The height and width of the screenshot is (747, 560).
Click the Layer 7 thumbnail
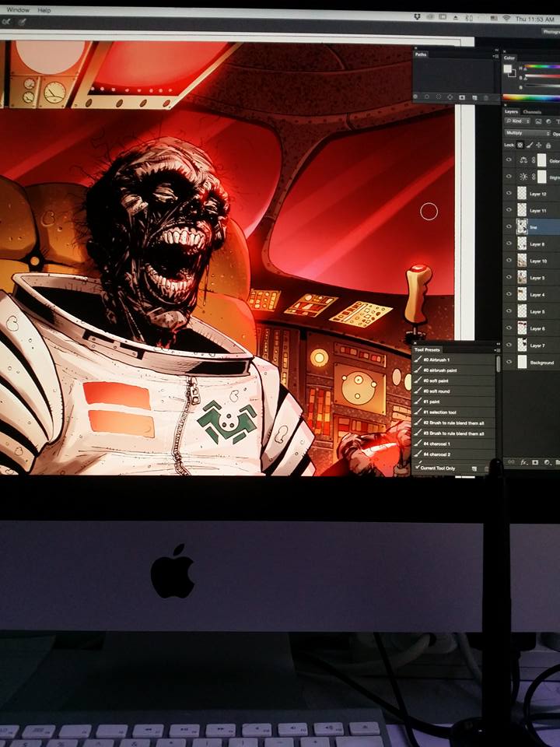pyautogui.click(x=523, y=345)
